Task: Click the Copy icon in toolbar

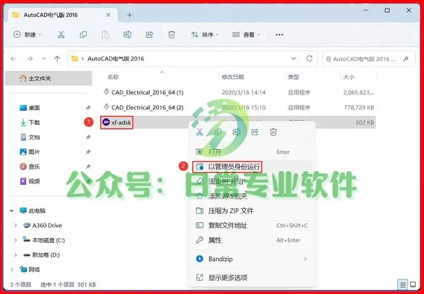Action: pos(83,35)
